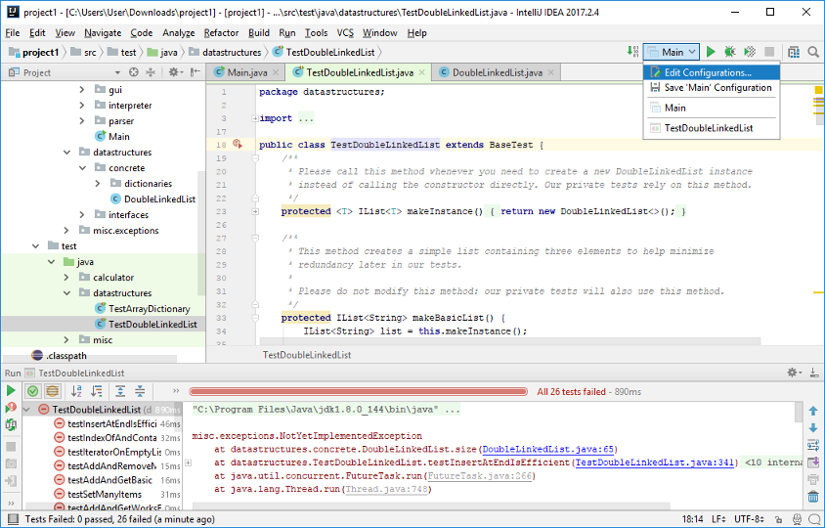Go to next failed test arrow
Viewport: 825px width, 528px height.
point(813,427)
